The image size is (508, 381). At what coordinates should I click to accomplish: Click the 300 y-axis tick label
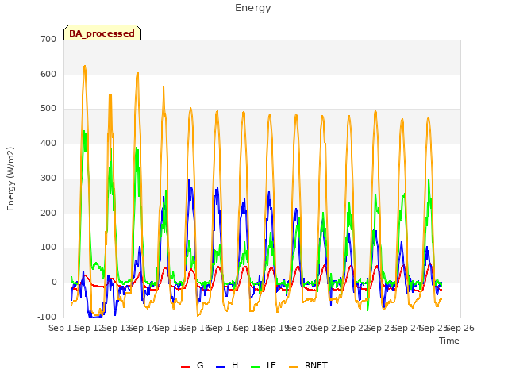(x=48, y=178)
